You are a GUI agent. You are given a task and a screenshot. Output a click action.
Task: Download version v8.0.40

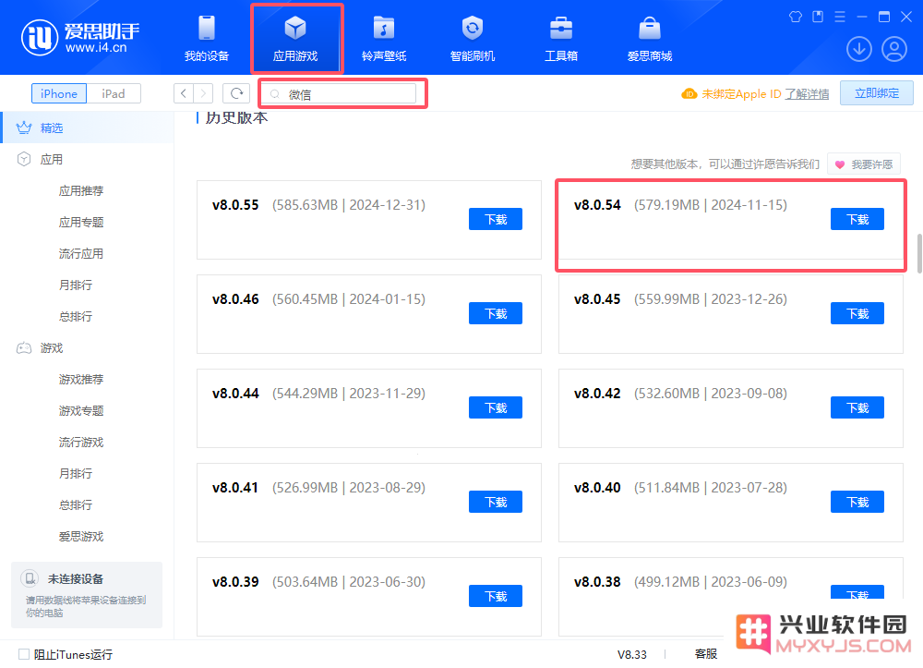[x=857, y=502]
